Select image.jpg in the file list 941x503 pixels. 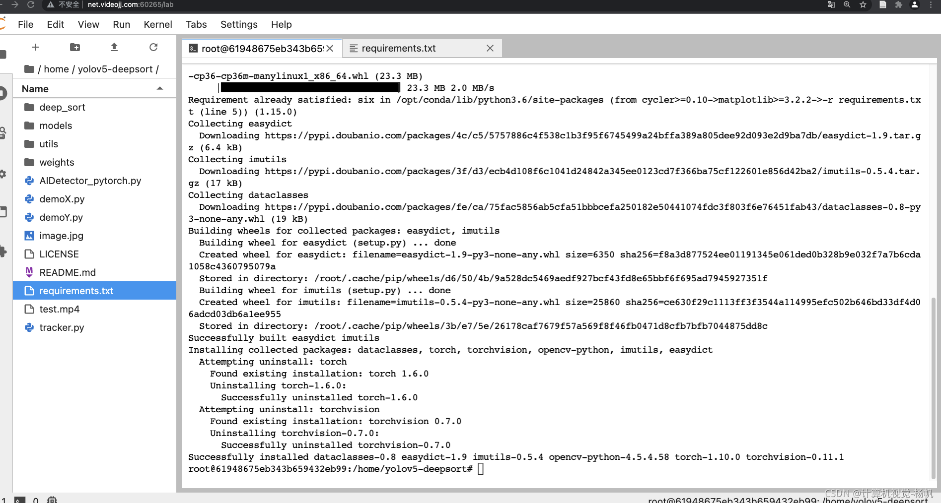tap(94, 236)
